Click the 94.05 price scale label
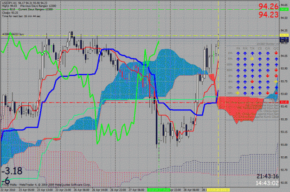 click(x=284, y=56)
